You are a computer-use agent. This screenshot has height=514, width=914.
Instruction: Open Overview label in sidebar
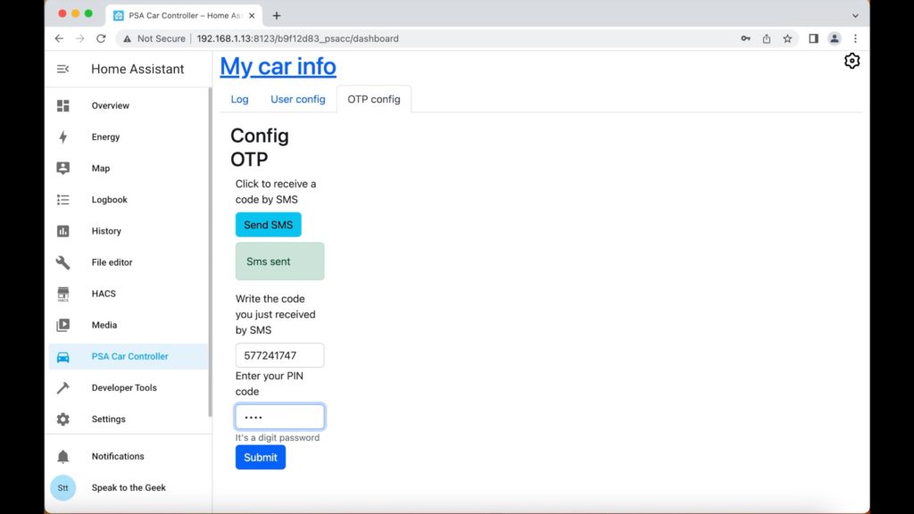pos(110,105)
